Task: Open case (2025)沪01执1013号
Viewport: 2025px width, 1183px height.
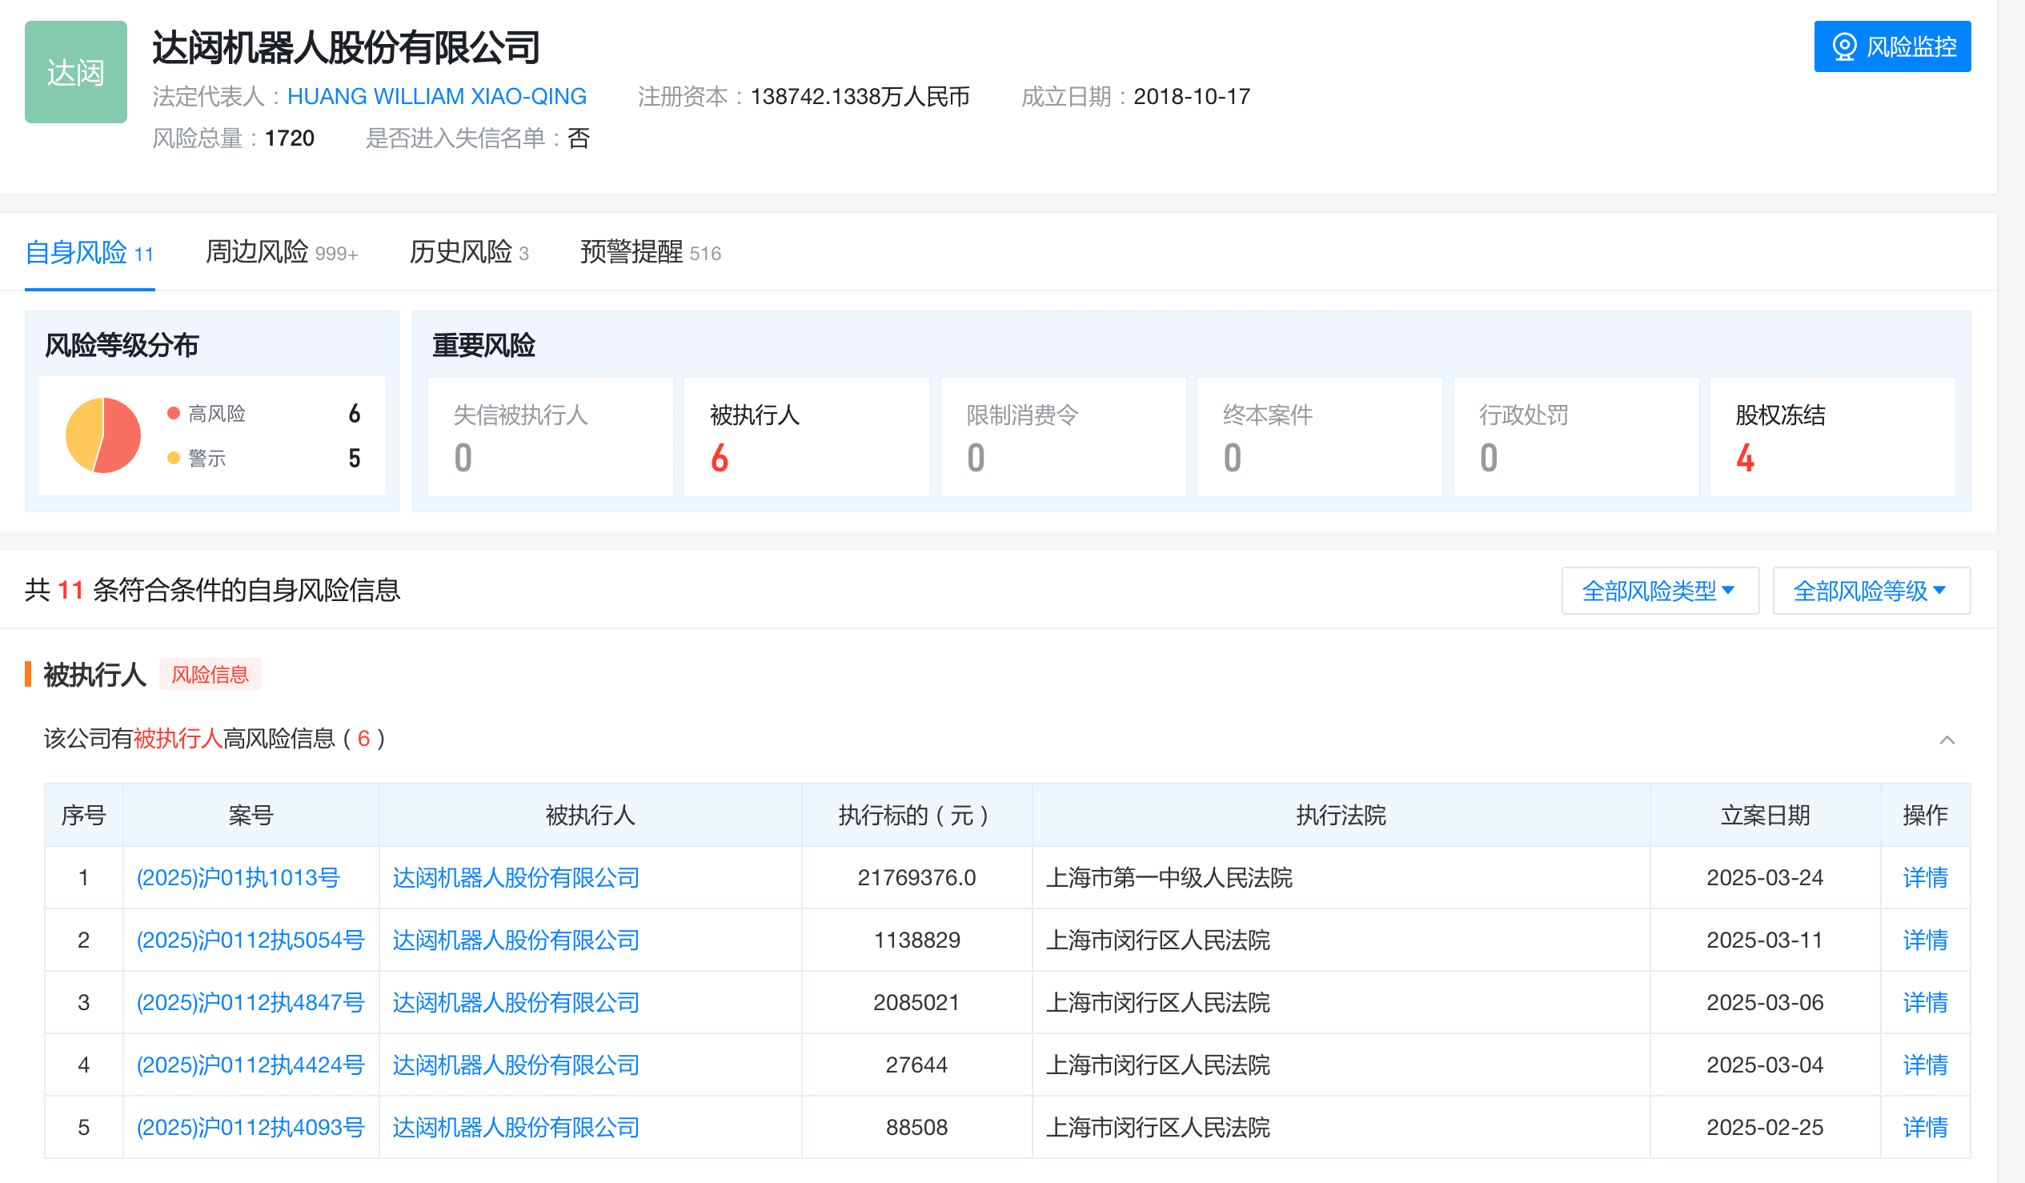Action: [x=238, y=877]
